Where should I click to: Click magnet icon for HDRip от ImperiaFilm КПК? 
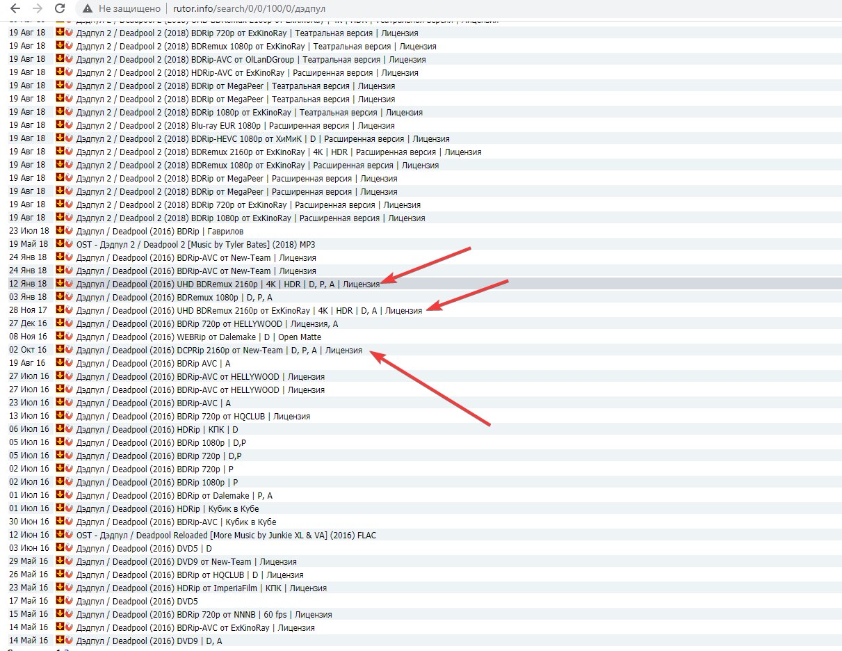pyautogui.click(x=69, y=588)
